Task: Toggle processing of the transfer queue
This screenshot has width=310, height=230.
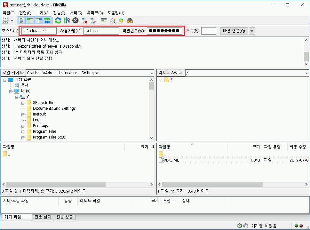Action: pos(67,20)
